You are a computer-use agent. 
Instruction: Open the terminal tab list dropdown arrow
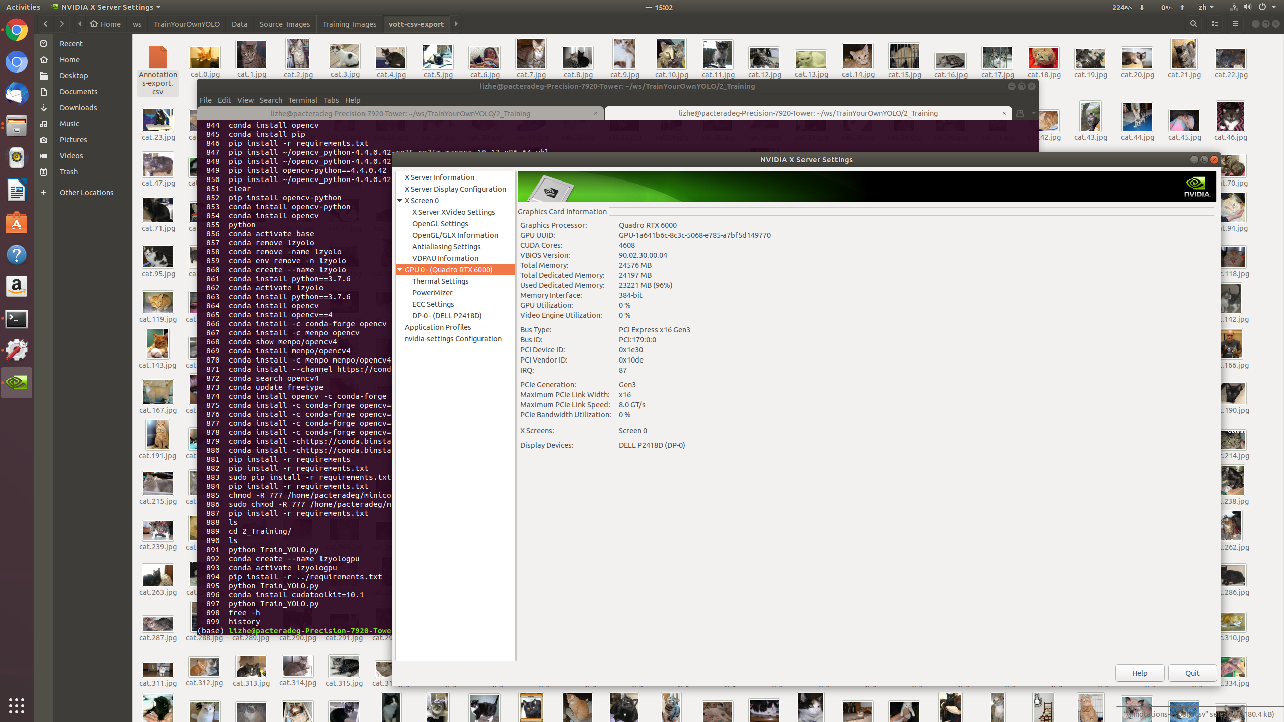(x=1033, y=113)
